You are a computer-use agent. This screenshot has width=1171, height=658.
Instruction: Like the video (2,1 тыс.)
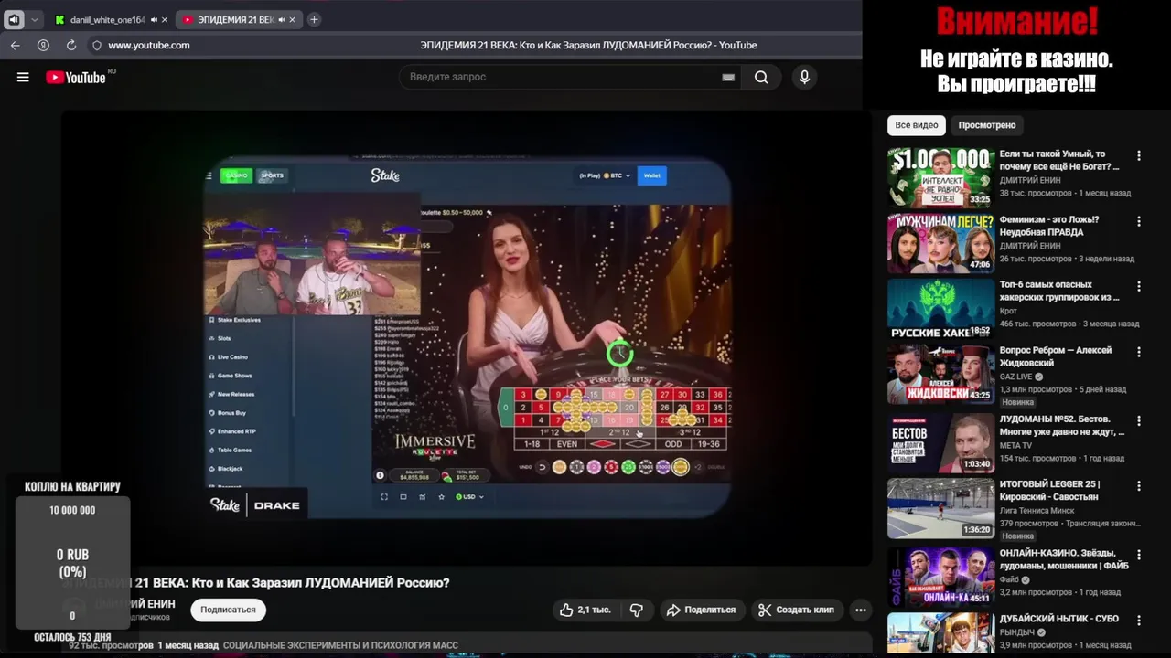click(585, 610)
